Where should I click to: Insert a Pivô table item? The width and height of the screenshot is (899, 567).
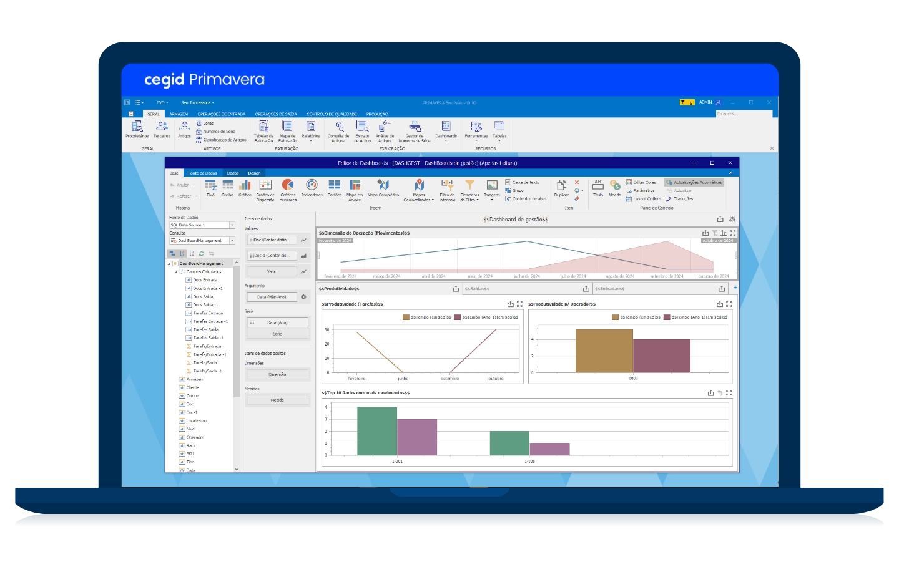[210, 188]
